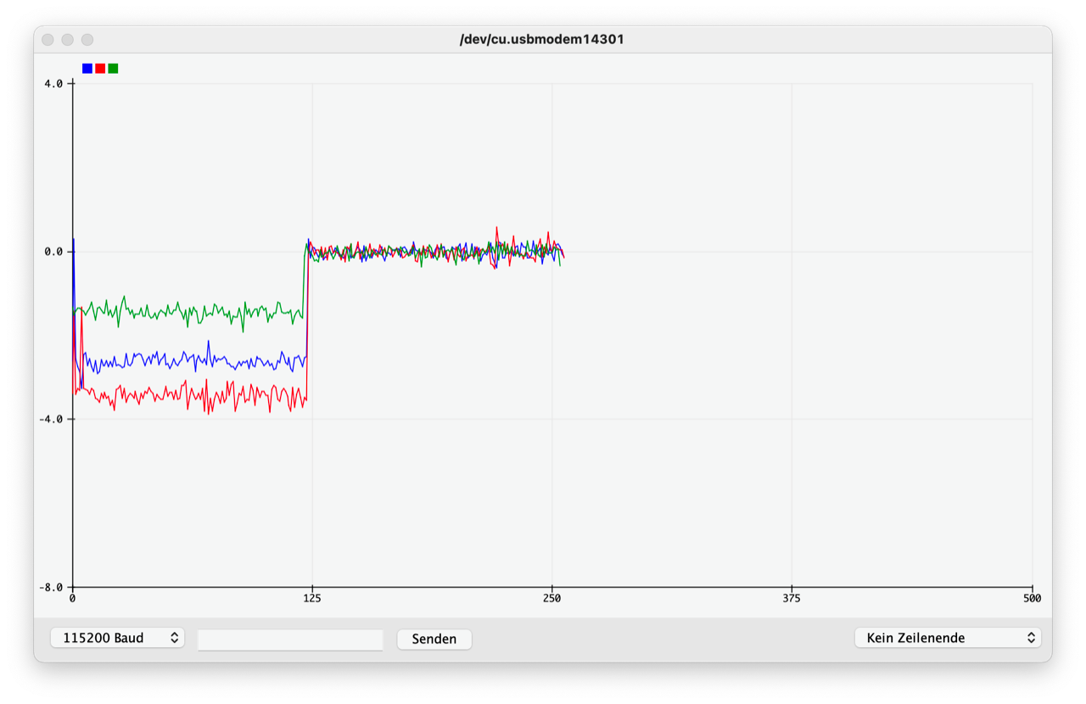Screen dimensions: 1086x704
Task: Click the blue series legend square
Action: (87, 69)
